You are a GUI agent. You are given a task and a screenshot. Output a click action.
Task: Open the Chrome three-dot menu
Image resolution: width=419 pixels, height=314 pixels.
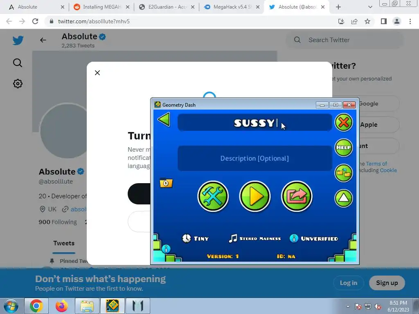pos(410,21)
